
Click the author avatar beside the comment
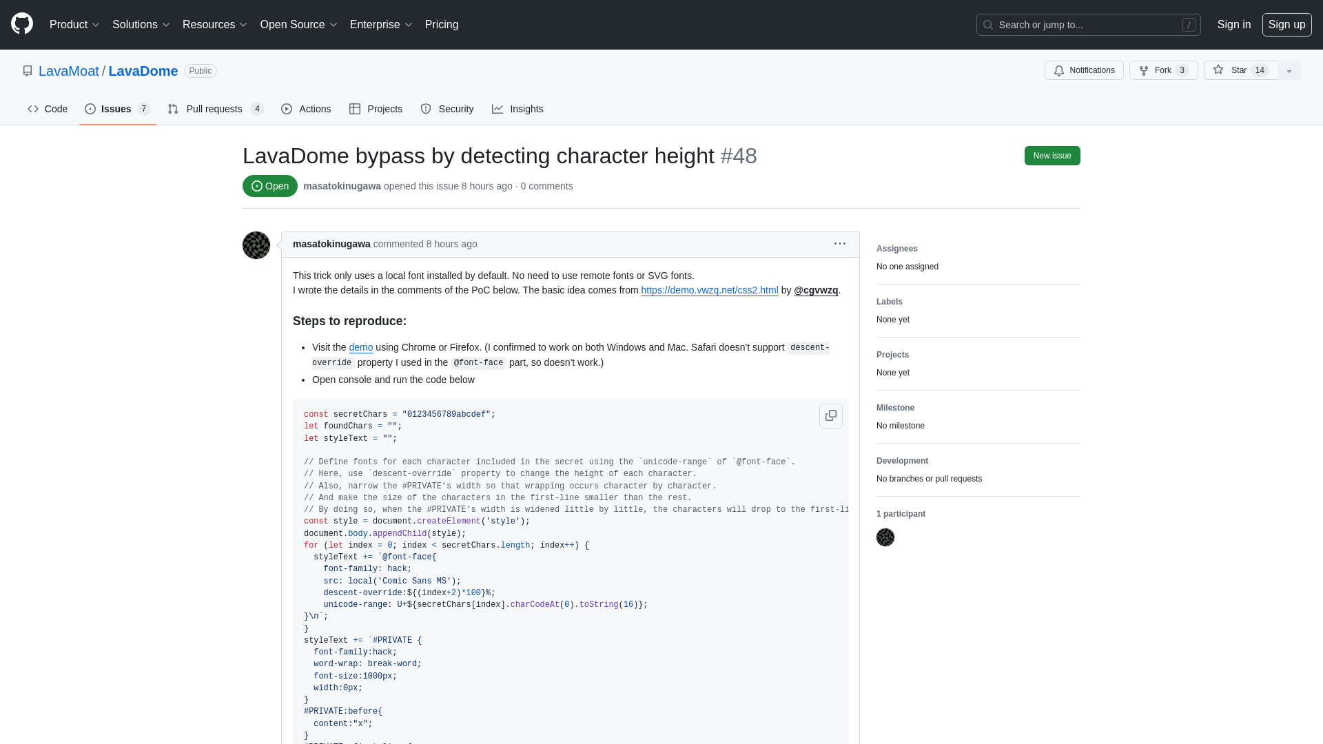coord(256,245)
